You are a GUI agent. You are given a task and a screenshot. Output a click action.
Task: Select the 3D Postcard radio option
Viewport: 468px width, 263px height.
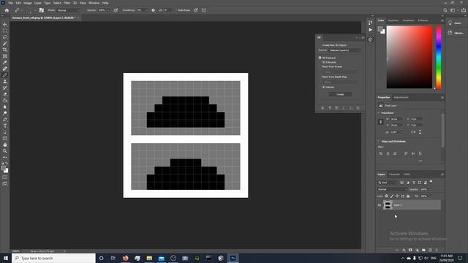[x=320, y=58]
